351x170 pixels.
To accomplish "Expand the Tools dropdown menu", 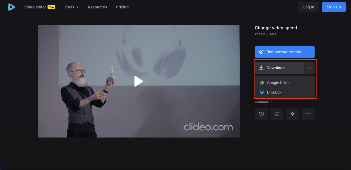I will pyautogui.click(x=72, y=7).
